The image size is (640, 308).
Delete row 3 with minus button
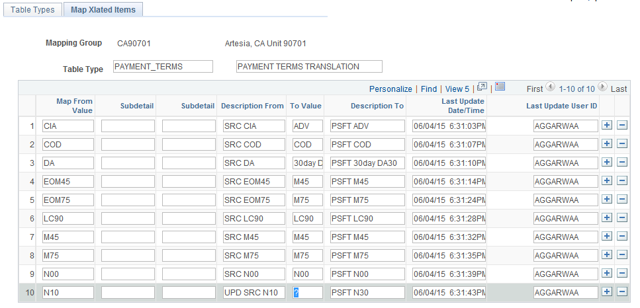(622, 163)
